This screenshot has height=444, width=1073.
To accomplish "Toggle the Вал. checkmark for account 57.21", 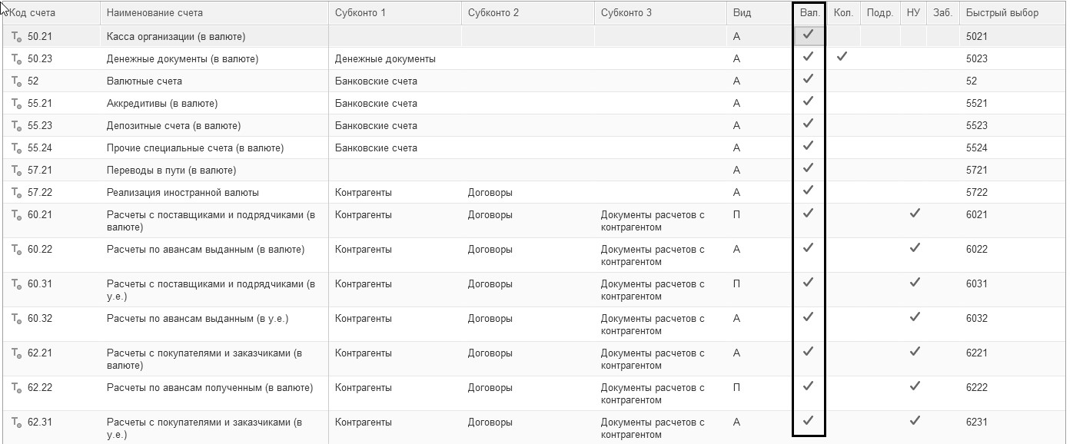I will point(808,168).
